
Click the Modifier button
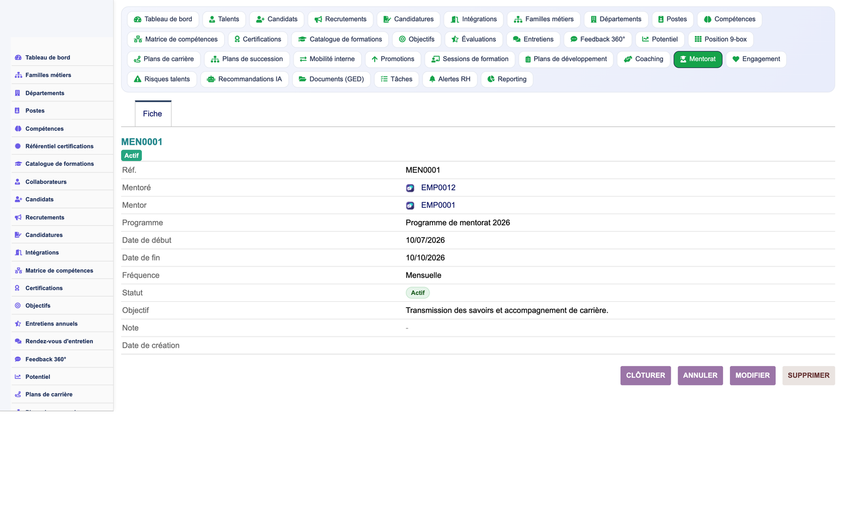point(752,375)
